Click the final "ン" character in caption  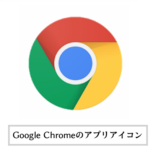(138, 135)
